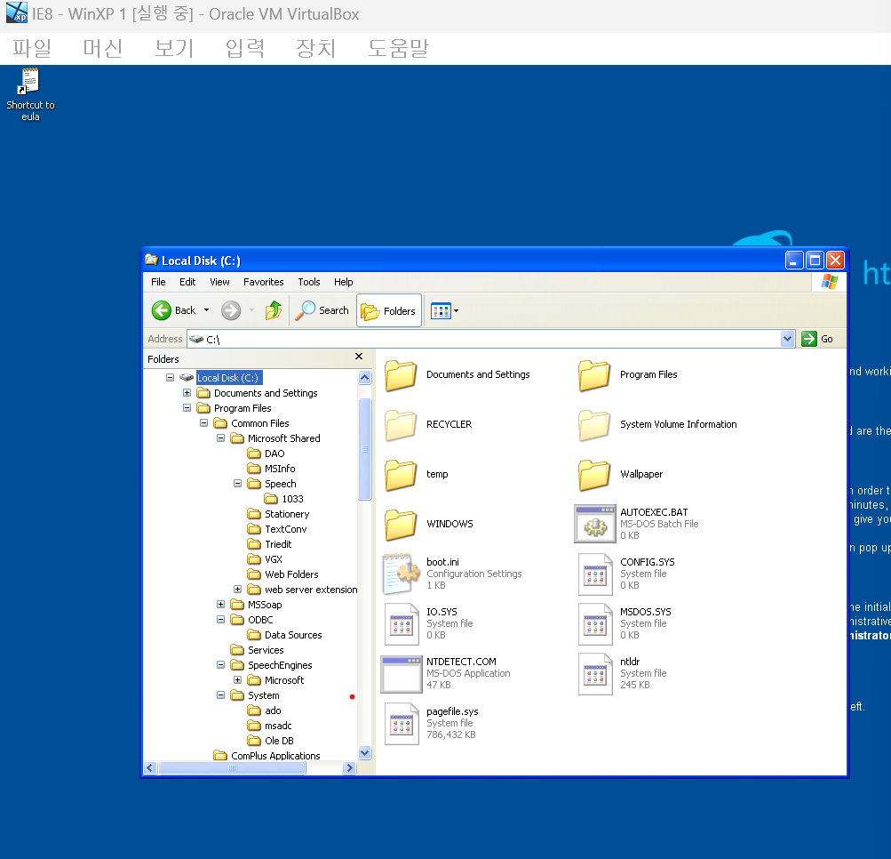Select DAO folder in tree
The image size is (891, 859).
[x=266, y=454]
